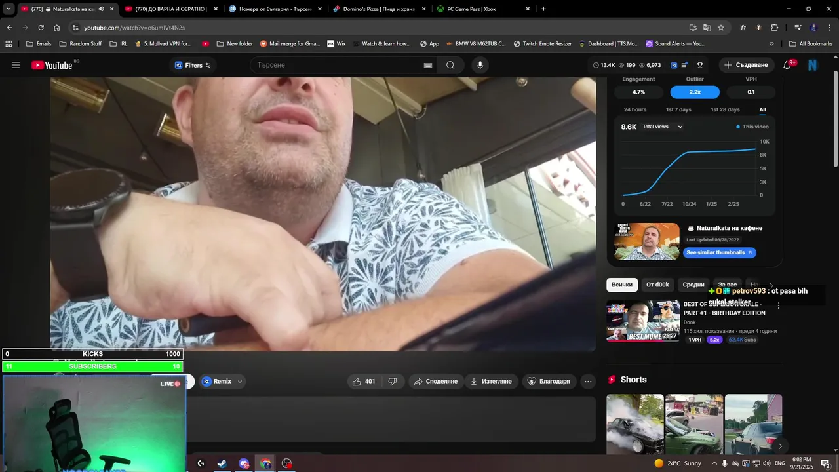Click the YouTube search input field
The height and width of the screenshot is (472, 839).
click(x=338, y=65)
